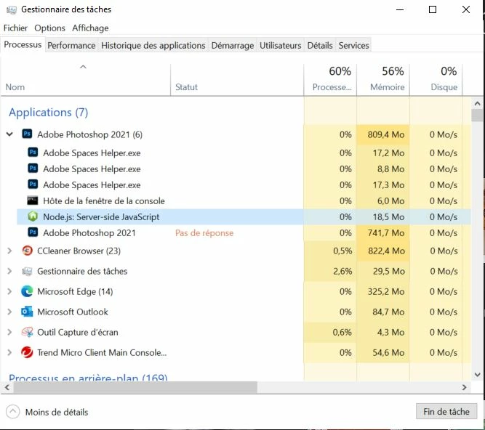Click the first Adobe Spaces Helper.exe icon (17,2 Mo)
The width and height of the screenshot is (485, 430).
(33, 153)
